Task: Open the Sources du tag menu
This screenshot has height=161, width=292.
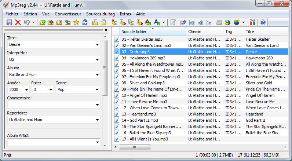Action: click(101, 14)
